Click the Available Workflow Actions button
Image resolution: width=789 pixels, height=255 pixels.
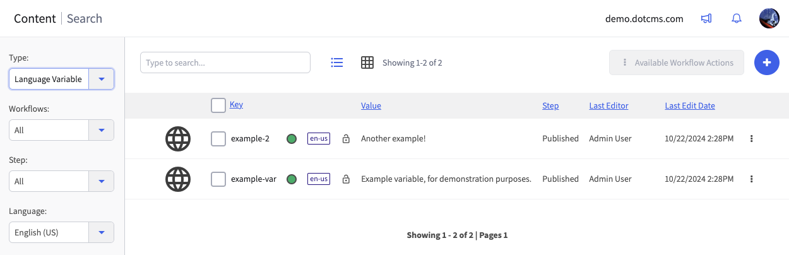point(677,62)
